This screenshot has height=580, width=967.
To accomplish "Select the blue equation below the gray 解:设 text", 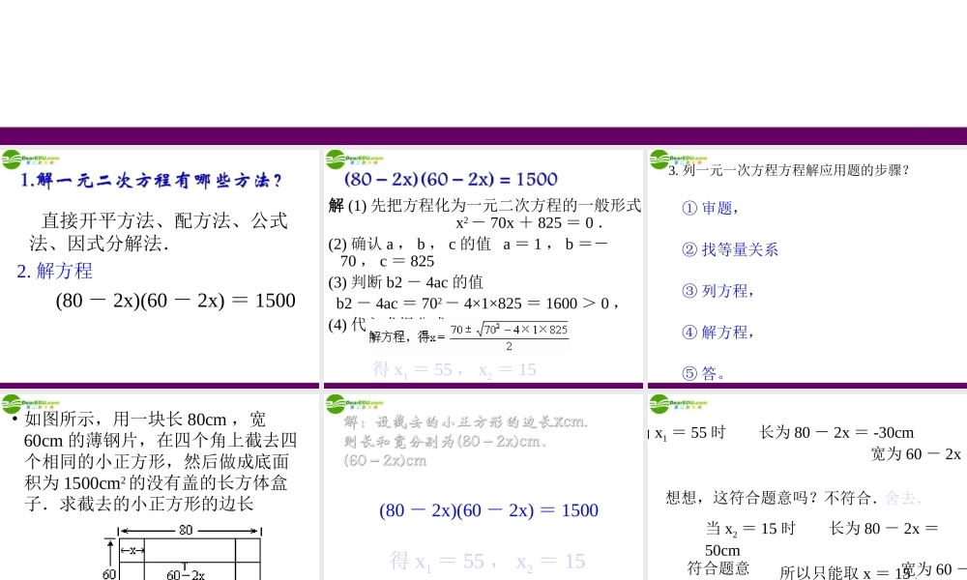I will point(488,510).
